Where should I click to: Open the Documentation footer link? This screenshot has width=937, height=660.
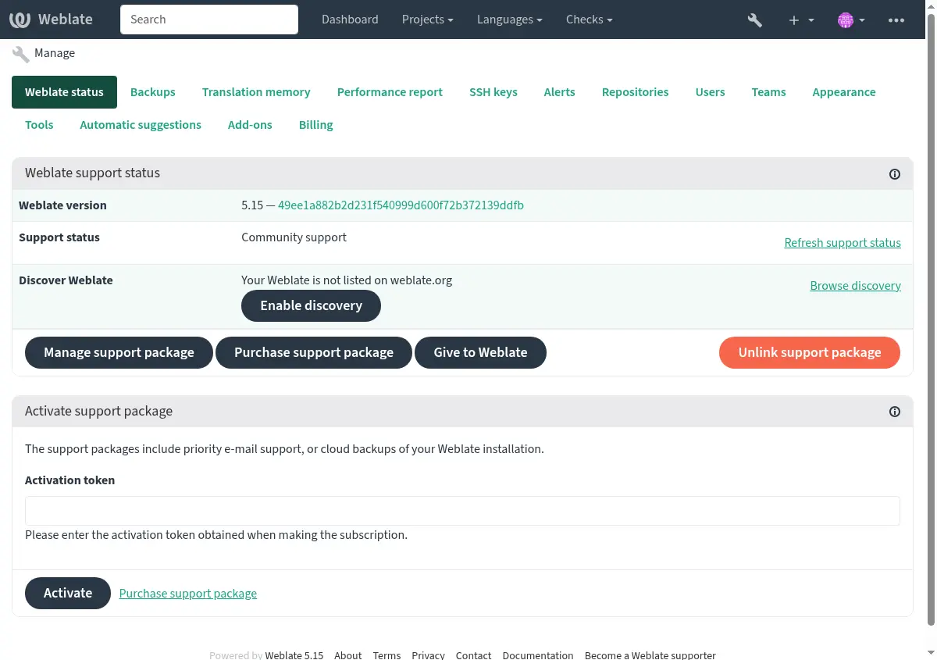click(x=538, y=655)
